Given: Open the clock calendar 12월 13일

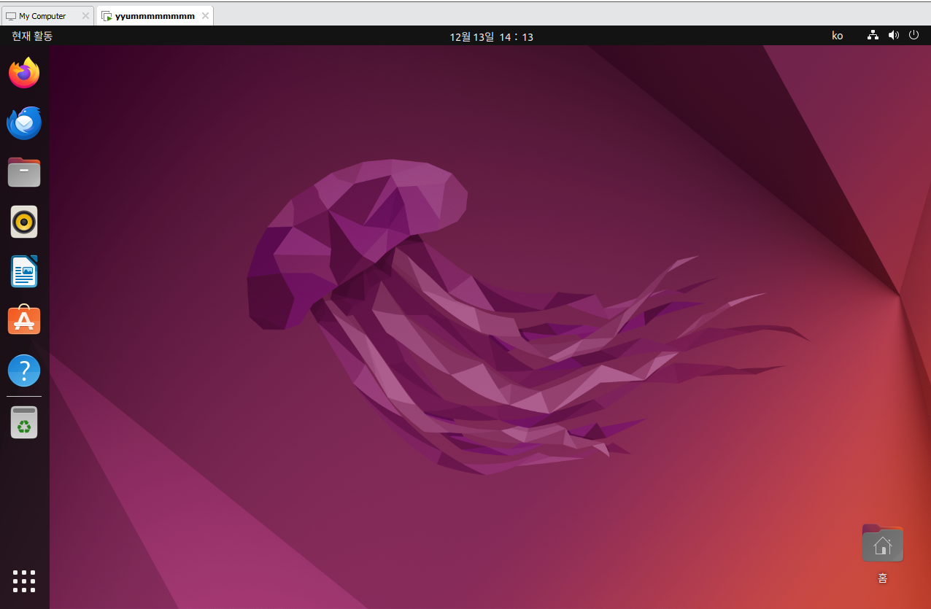Looking at the screenshot, I should 491,36.
